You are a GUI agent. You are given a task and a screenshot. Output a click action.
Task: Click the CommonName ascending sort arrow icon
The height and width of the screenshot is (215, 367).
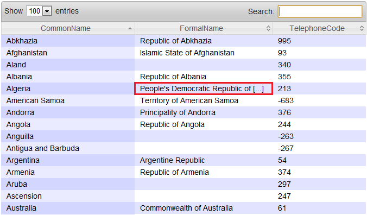click(130, 29)
